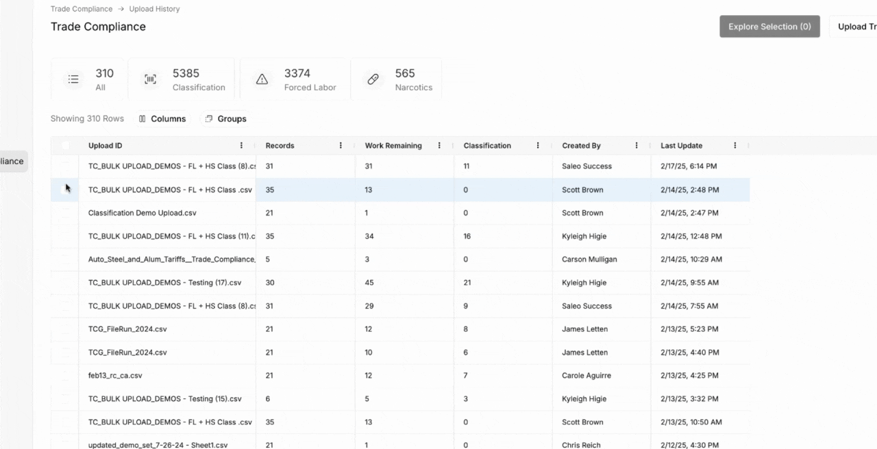Open the Work Remaining column menu

(439, 146)
